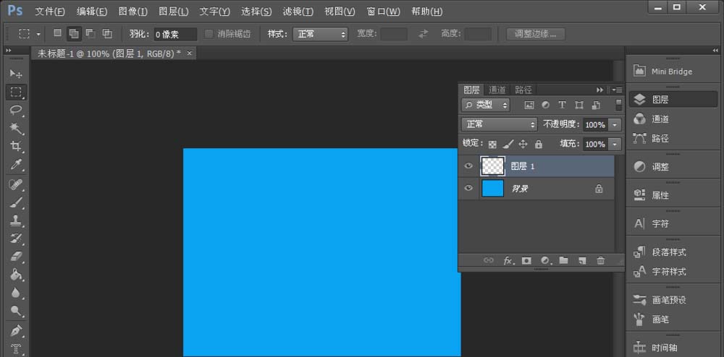724x357 pixels.
Task: Add a layer mask from panel footer
Action: [x=526, y=260]
